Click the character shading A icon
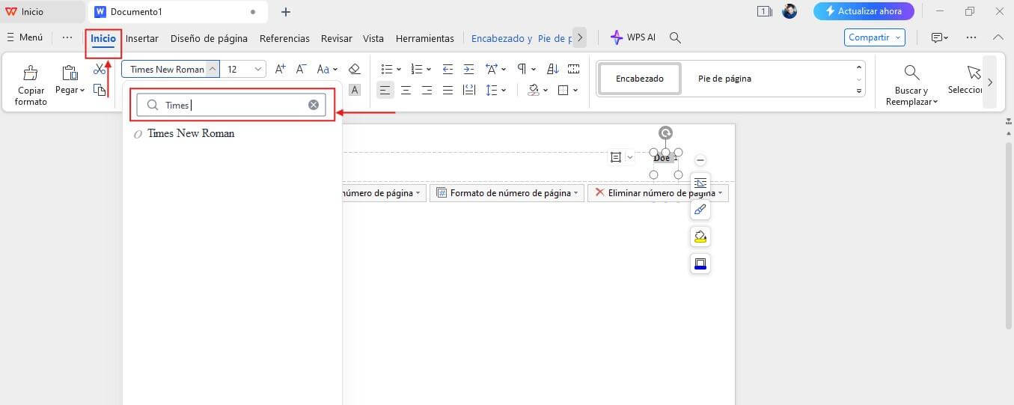The height and width of the screenshot is (405, 1014). pos(355,90)
